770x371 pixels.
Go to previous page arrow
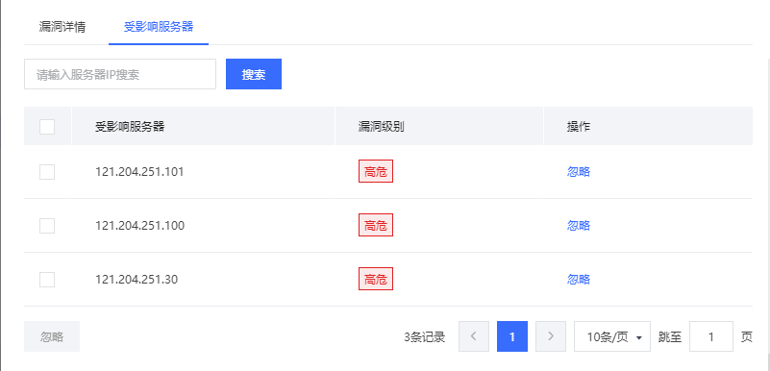(x=473, y=336)
